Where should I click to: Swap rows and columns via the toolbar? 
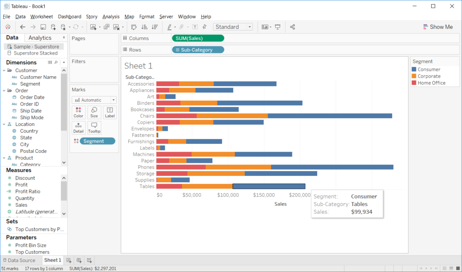click(134, 27)
